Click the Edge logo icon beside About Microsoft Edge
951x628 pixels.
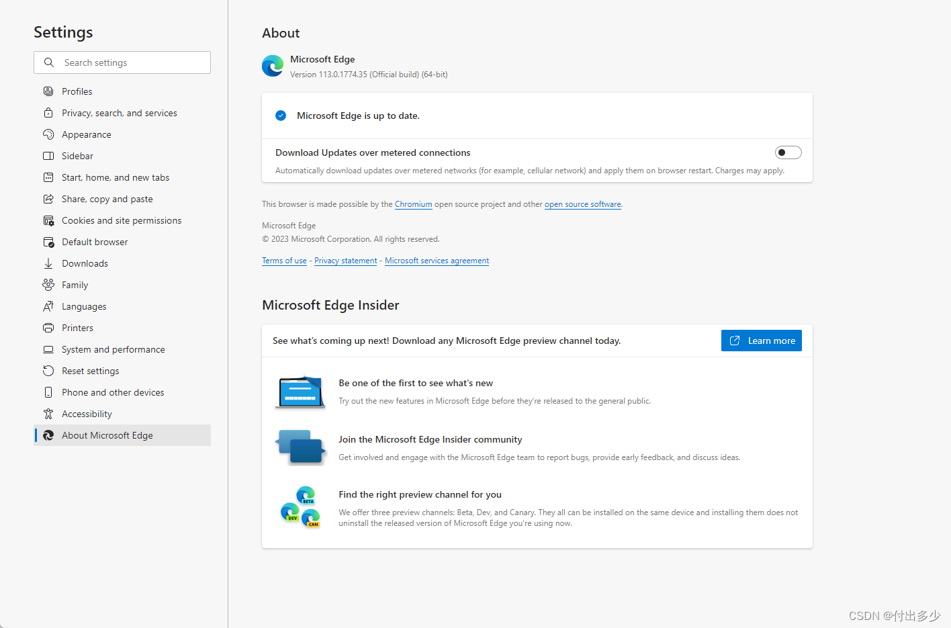click(x=48, y=435)
